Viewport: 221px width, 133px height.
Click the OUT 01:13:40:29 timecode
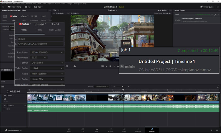[x=75, y=13]
